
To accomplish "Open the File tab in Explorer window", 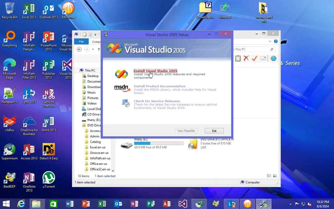I will click(x=81, y=42).
